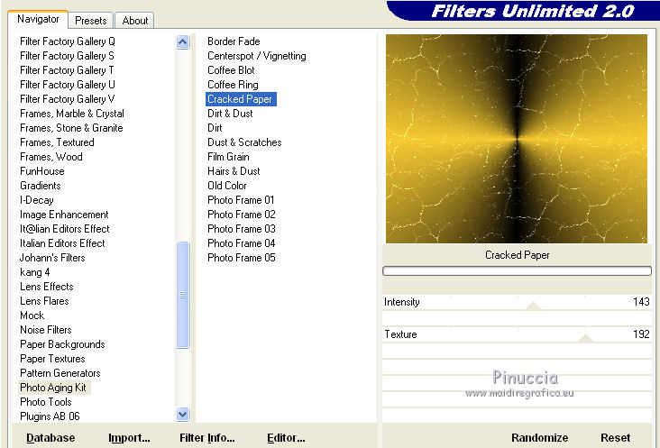660x448 pixels.
Task: Open the Presets tab
Action: tap(90, 21)
